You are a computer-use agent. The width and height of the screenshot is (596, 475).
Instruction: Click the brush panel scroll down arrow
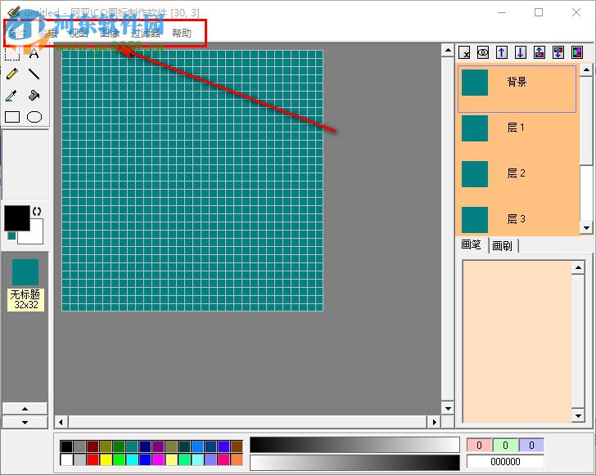tap(578, 416)
